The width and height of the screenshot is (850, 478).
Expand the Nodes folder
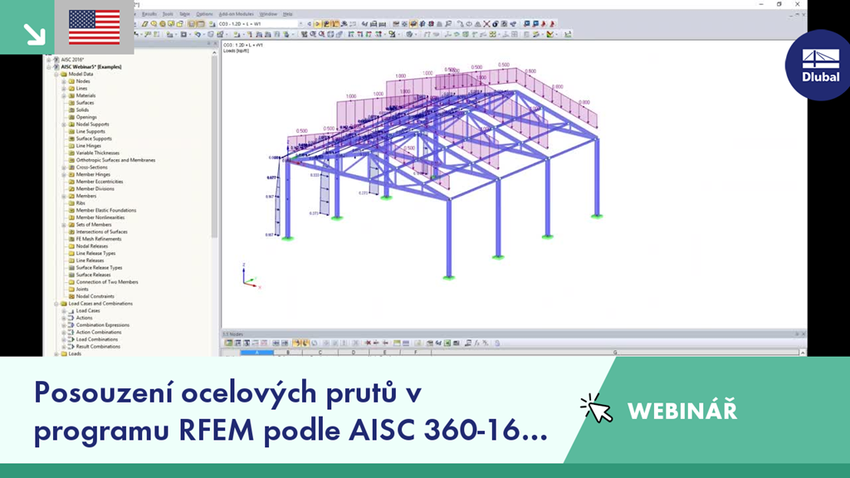(x=64, y=81)
